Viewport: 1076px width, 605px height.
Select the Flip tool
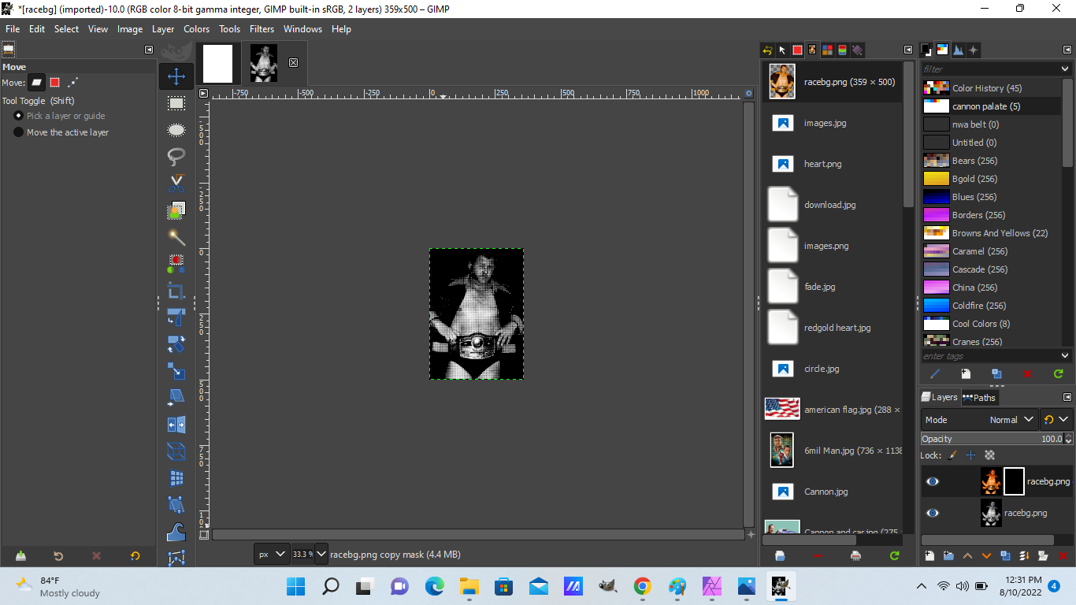click(x=176, y=425)
